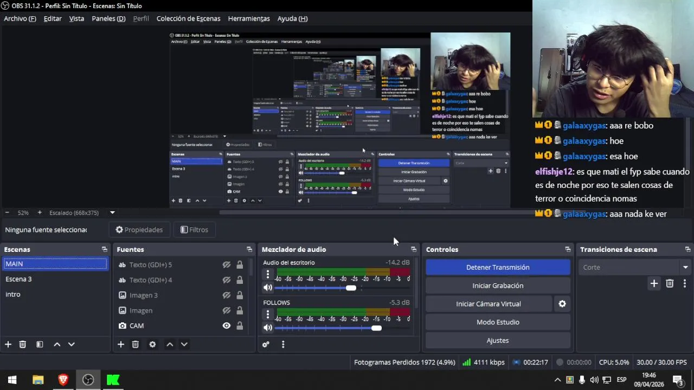Open the Herramientas menu
The image size is (694, 390).
[x=249, y=18]
